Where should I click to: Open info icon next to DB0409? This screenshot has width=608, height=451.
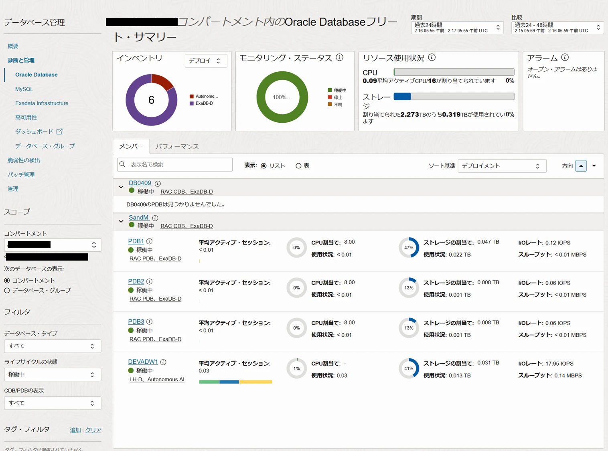point(158,184)
